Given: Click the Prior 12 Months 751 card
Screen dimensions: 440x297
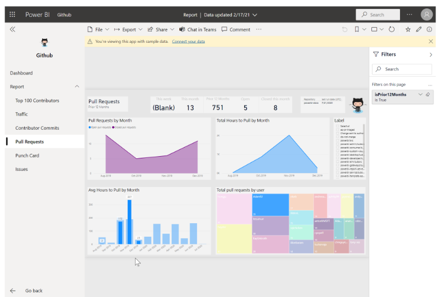Looking at the screenshot, I should [218, 104].
